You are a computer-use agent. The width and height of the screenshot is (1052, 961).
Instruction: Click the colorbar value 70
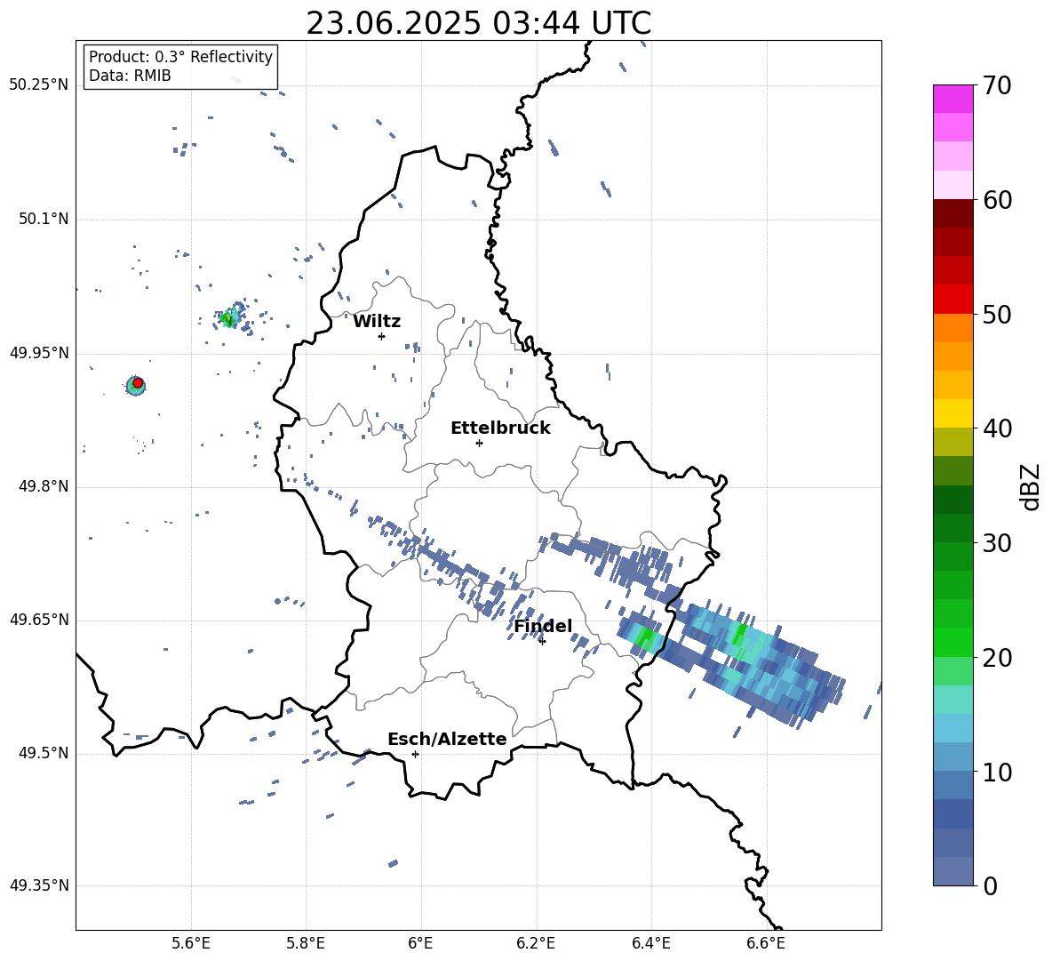click(x=997, y=85)
